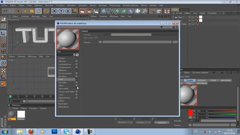Click the orange spheres icon in left sidebar
The height and width of the screenshot is (135, 240).
(x=3, y=84)
